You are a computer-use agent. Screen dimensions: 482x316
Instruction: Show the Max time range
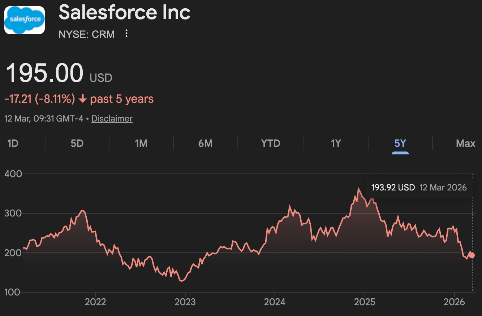[465, 144]
